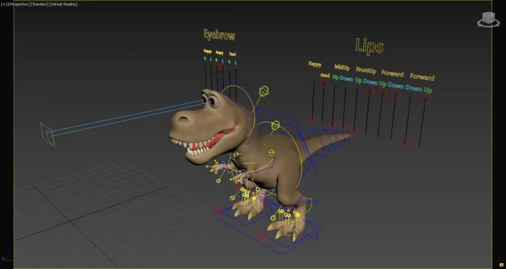This screenshot has height=269, width=506.
Task: Open the Standard viewport quality menu
Action: coord(39,4)
